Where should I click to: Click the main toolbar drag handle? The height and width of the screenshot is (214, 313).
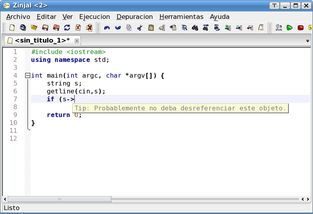coord(4,28)
